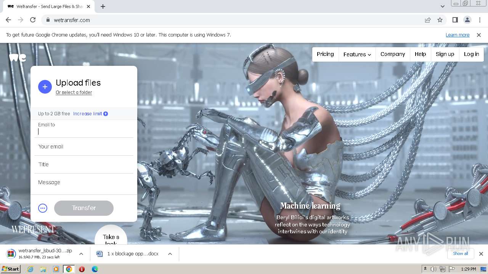This screenshot has height=274, width=488.
Task: Show hidden system tray icons
Action: click(425, 269)
